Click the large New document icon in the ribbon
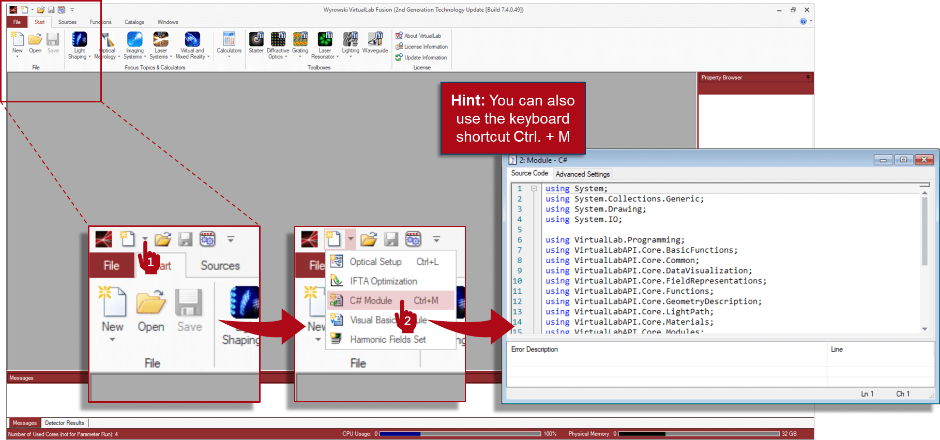The image size is (940, 440). tap(17, 39)
